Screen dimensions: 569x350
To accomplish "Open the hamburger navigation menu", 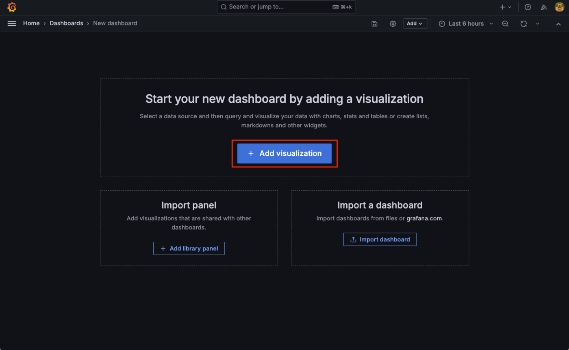I will [x=12, y=24].
